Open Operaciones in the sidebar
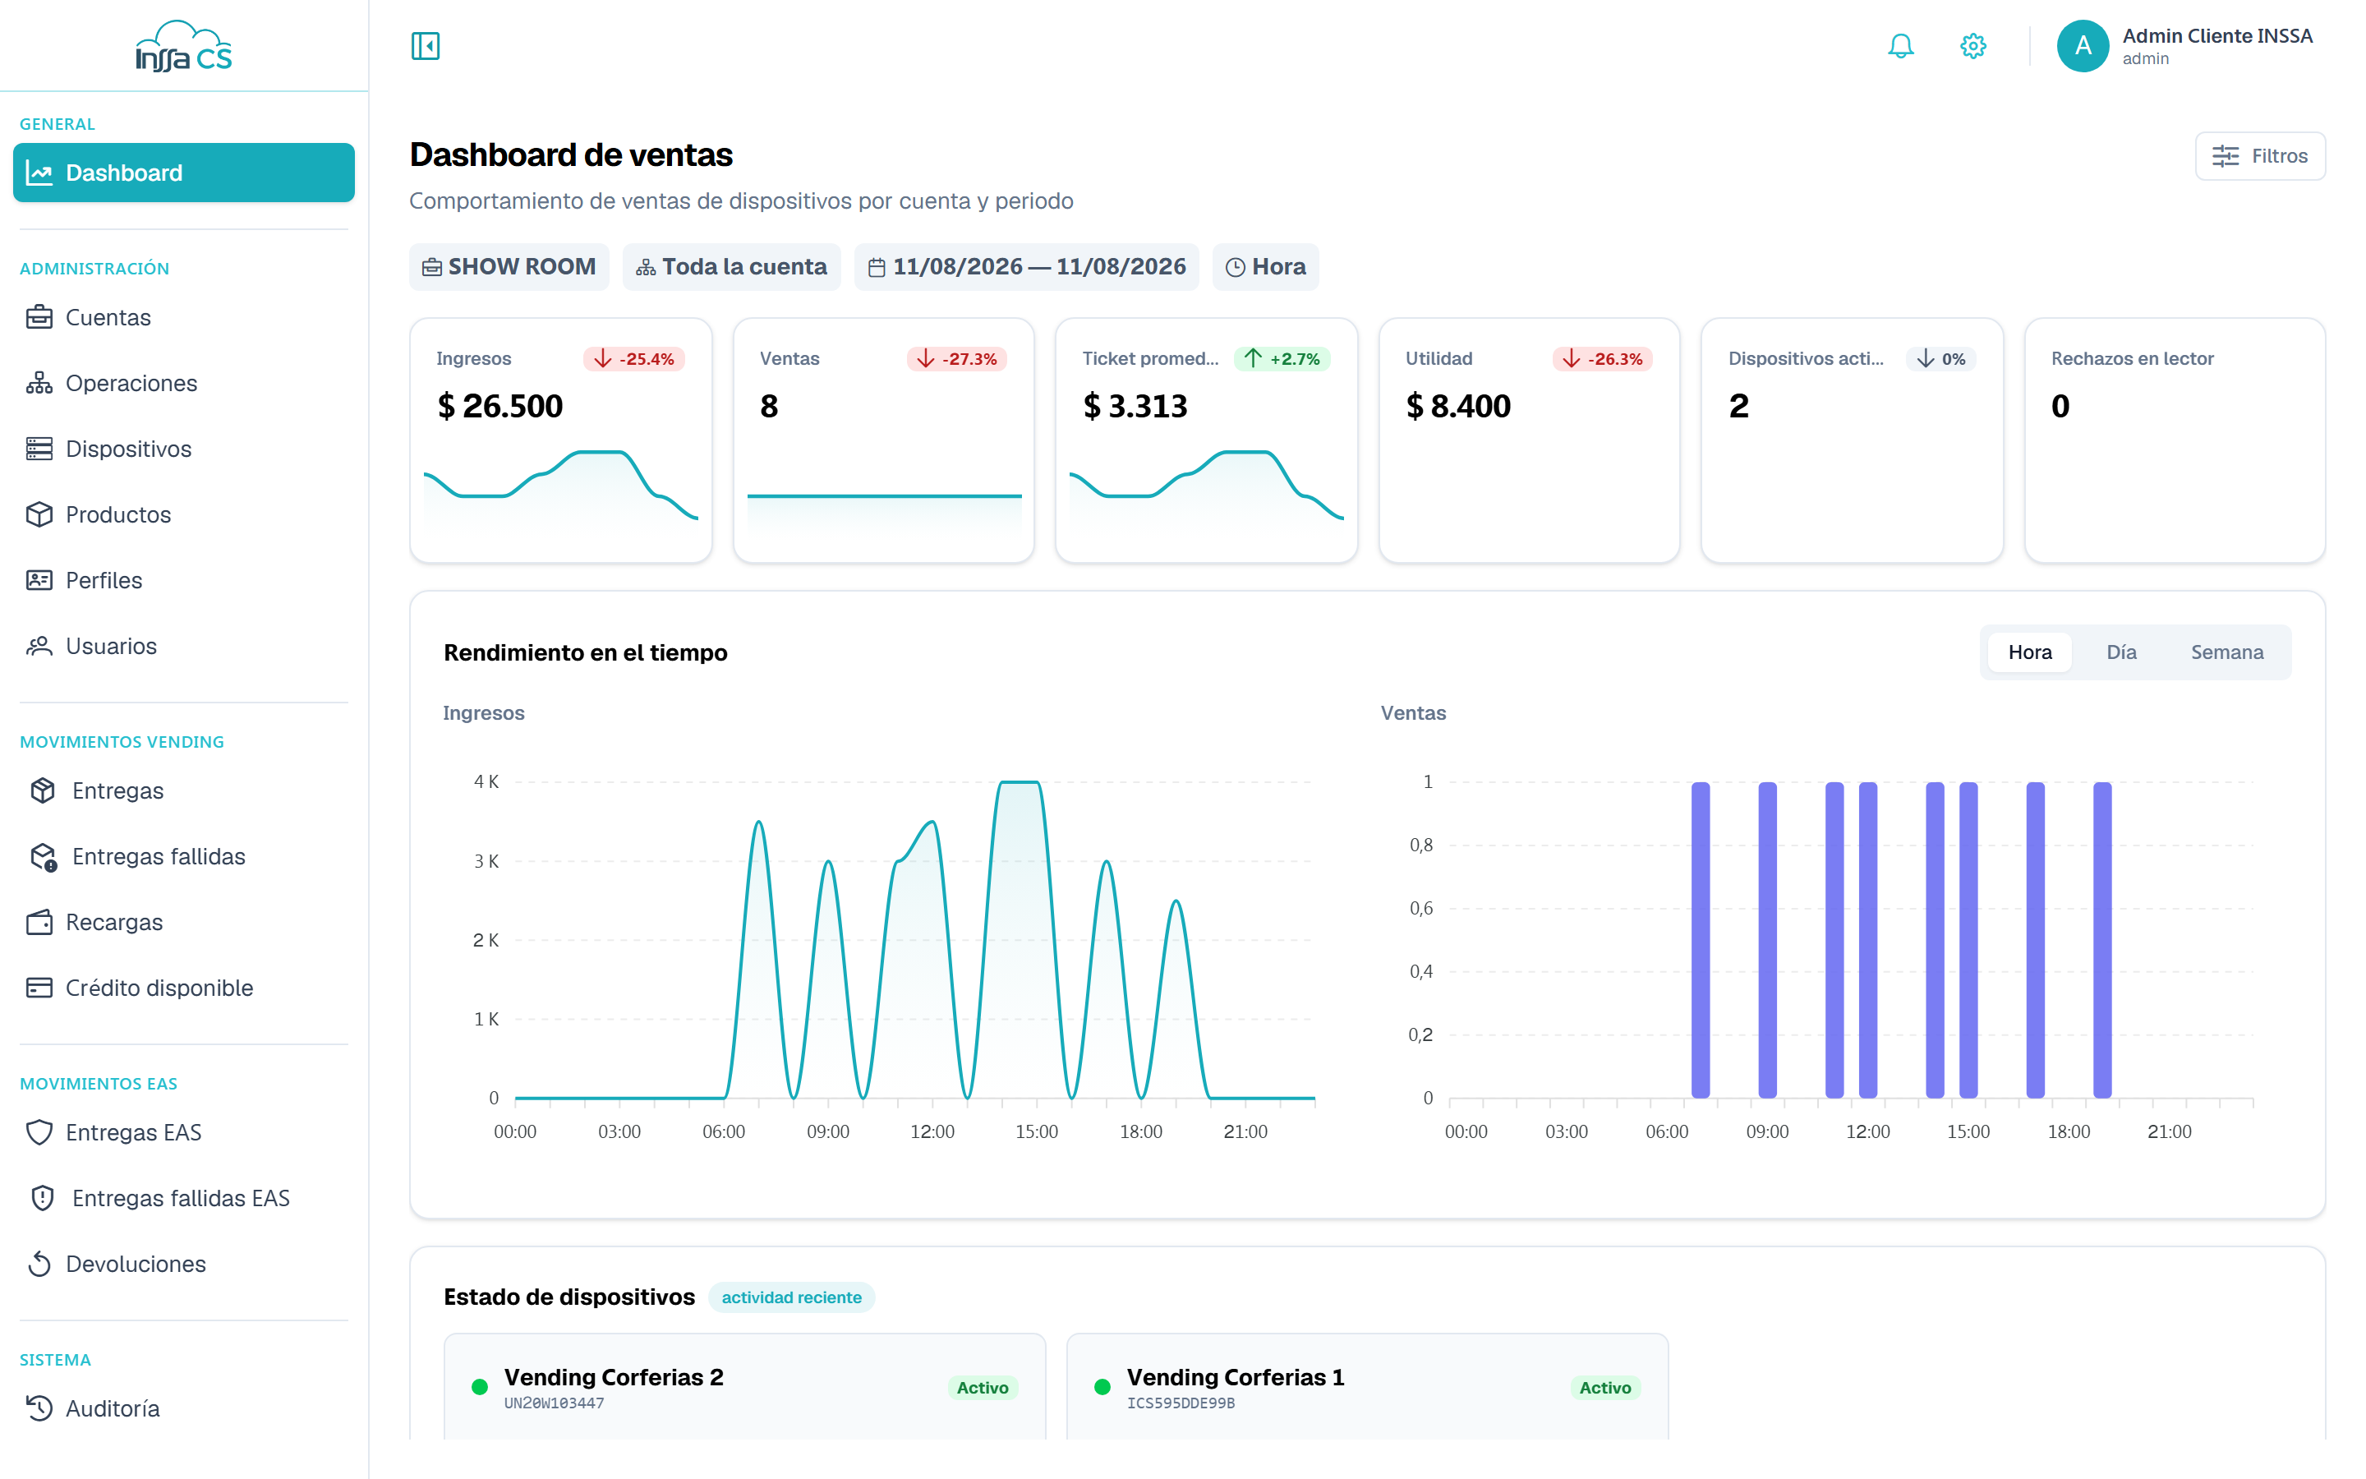The height and width of the screenshot is (1479, 2366). (x=184, y=384)
